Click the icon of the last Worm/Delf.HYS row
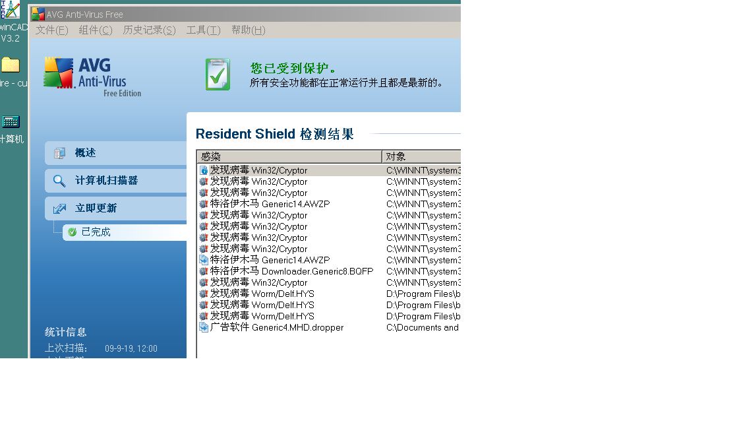This screenshot has width=741, height=448. [x=204, y=317]
